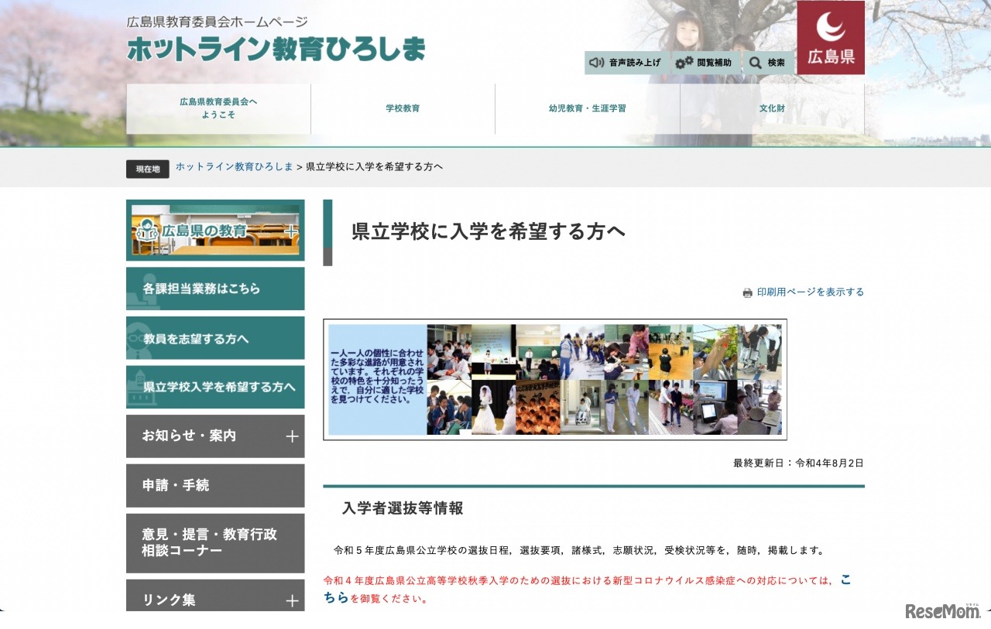Select 意見・提言・教育行政相談コーナー in sidebar

pyautogui.click(x=215, y=543)
